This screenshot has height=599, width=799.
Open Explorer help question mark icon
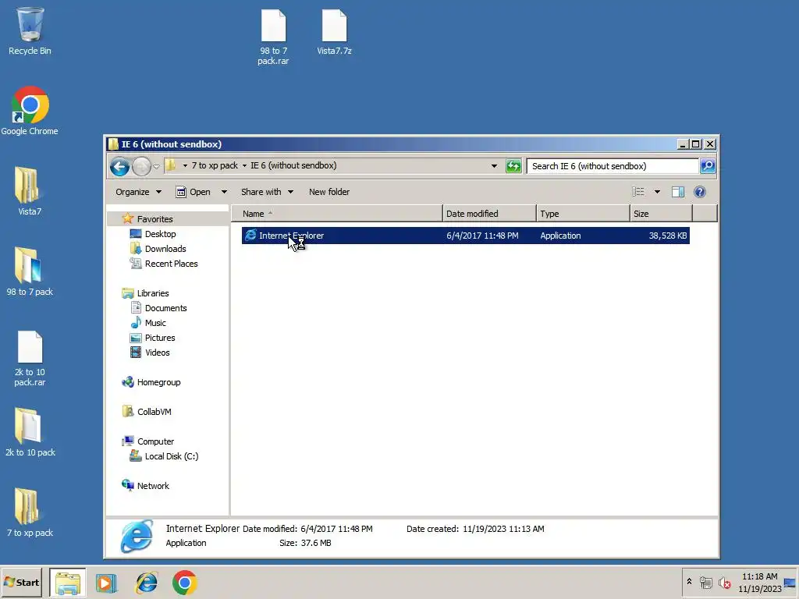pyautogui.click(x=700, y=192)
